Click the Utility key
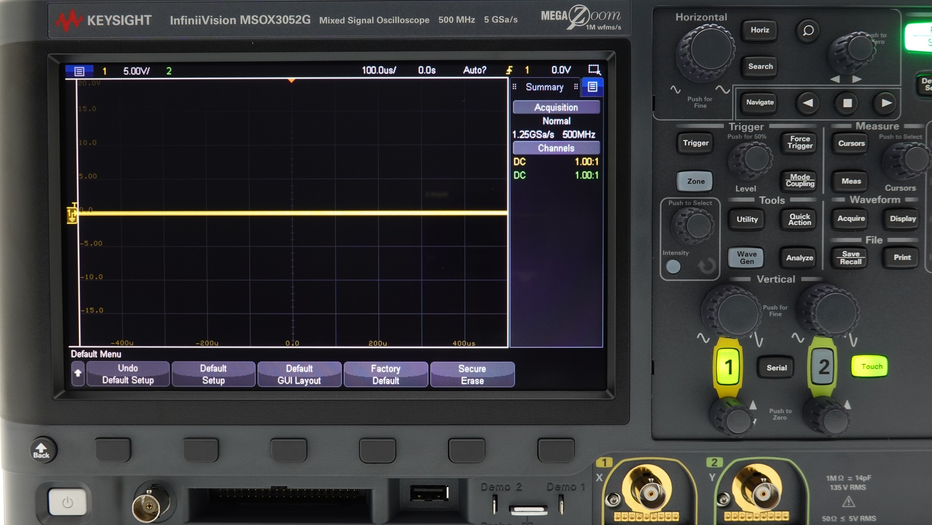This screenshot has height=525, width=932. click(x=747, y=220)
